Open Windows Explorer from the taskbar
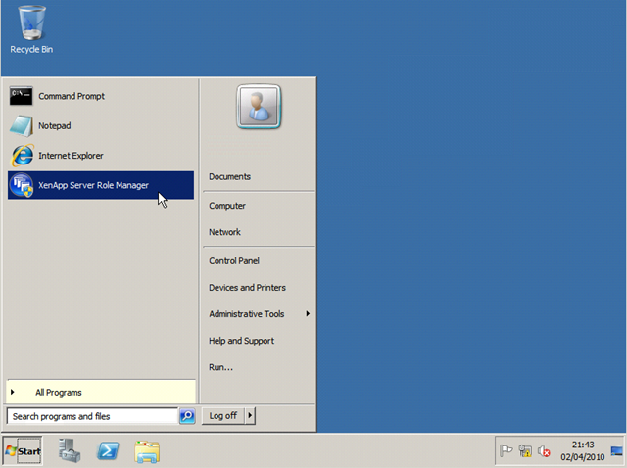The width and height of the screenshot is (627, 468). [x=147, y=451]
